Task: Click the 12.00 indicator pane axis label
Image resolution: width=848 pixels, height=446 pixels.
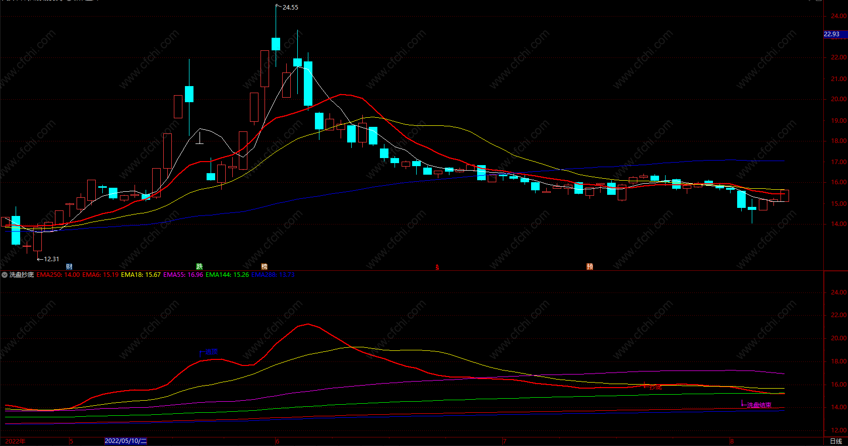Action: 838,430
